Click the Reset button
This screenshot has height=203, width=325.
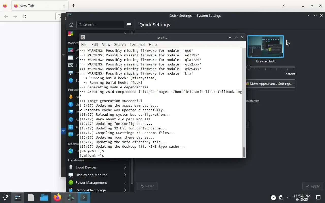(x=147, y=186)
